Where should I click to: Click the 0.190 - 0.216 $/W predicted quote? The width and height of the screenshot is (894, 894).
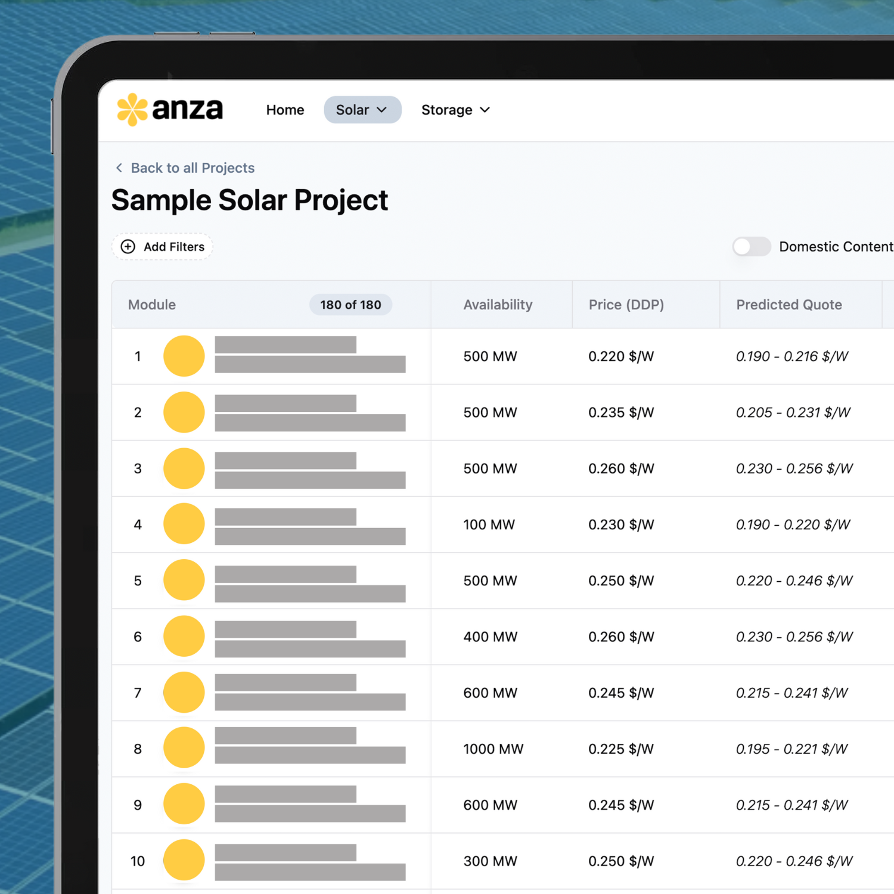click(792, 356)
